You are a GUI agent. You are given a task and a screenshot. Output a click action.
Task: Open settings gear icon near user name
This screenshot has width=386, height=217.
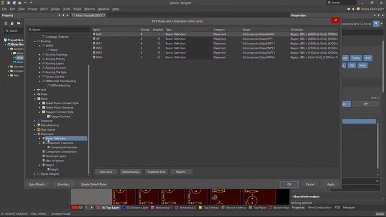349,9
